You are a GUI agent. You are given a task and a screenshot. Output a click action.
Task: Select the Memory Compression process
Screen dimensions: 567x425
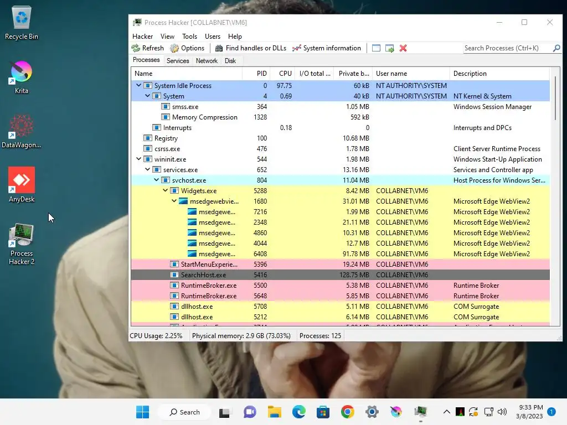click(341, 117)
